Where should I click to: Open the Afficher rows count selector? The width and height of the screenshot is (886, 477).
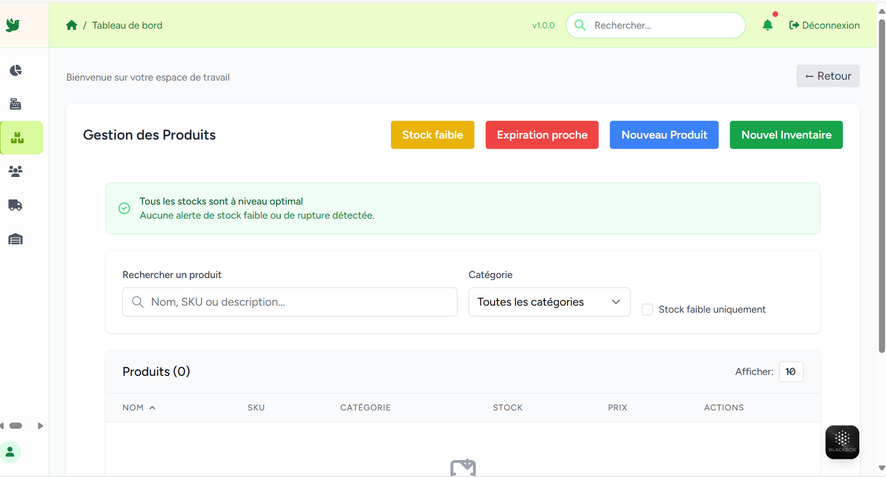coord(791,371)
